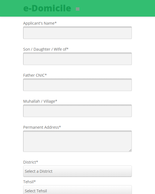Click the Son / Daughter / Wife of label

click(46, 49)
